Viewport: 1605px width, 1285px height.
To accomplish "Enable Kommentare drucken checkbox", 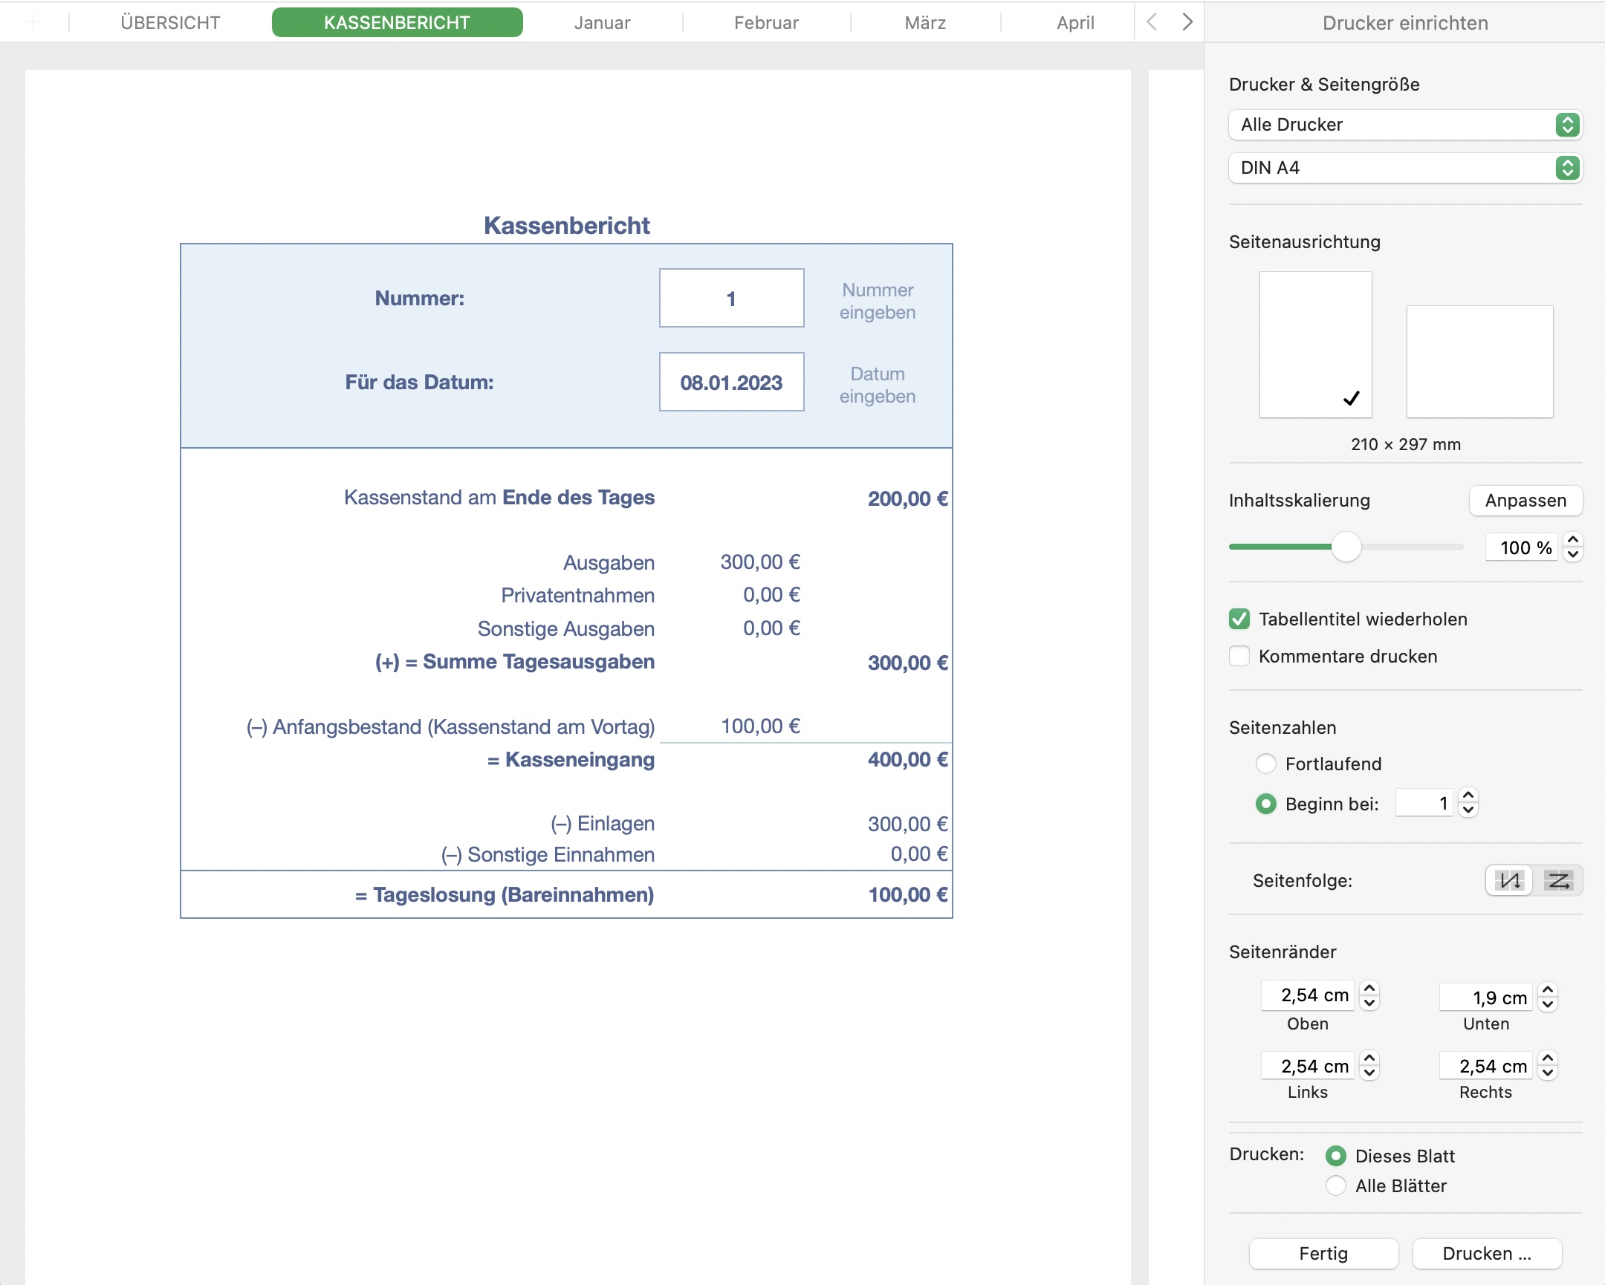I will (x=1239, y=657).
